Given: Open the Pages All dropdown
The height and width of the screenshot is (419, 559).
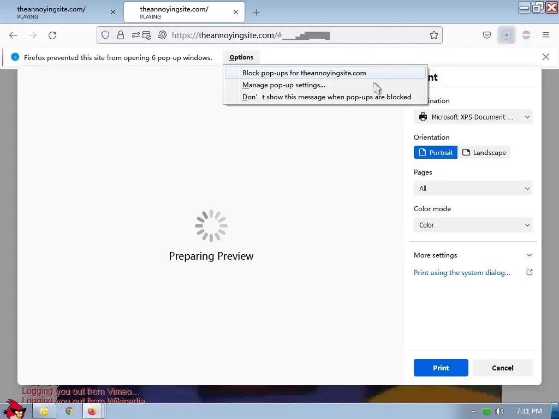Looking at the screenshot, I should [x=473, y=188].
